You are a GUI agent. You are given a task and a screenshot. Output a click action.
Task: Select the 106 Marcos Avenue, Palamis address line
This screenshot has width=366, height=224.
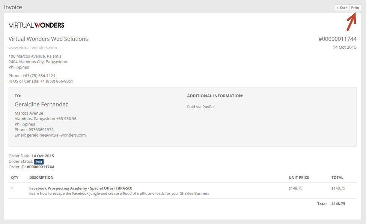35,56
